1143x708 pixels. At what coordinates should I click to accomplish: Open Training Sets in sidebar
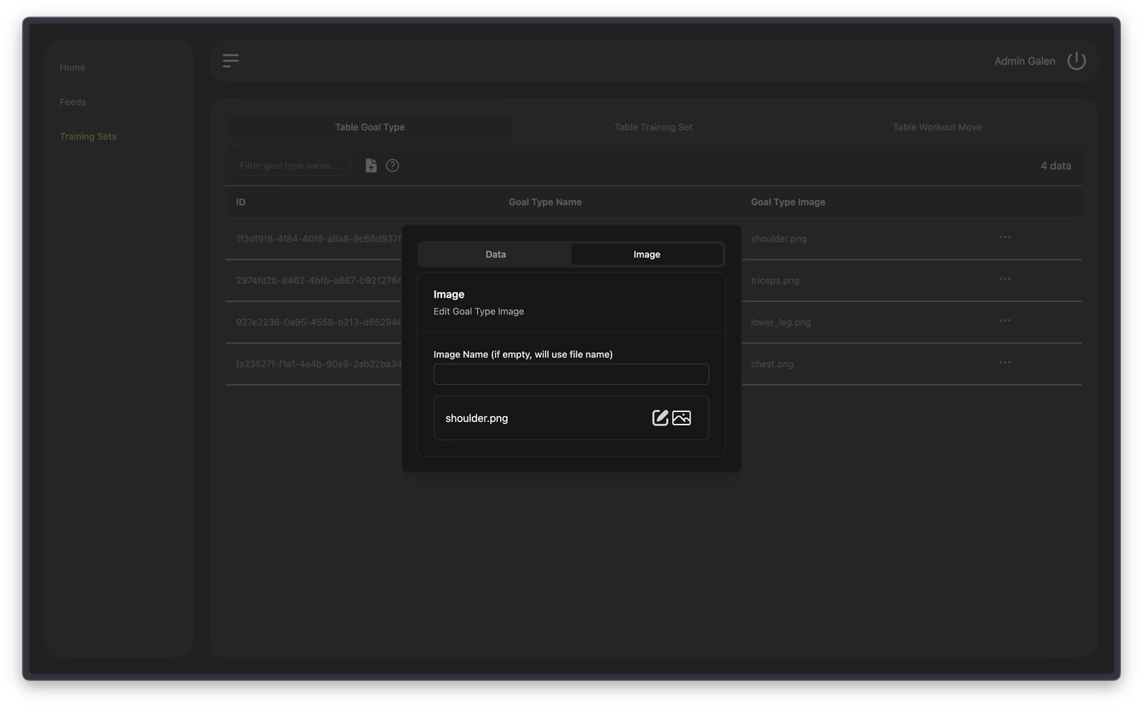(88, 137)
